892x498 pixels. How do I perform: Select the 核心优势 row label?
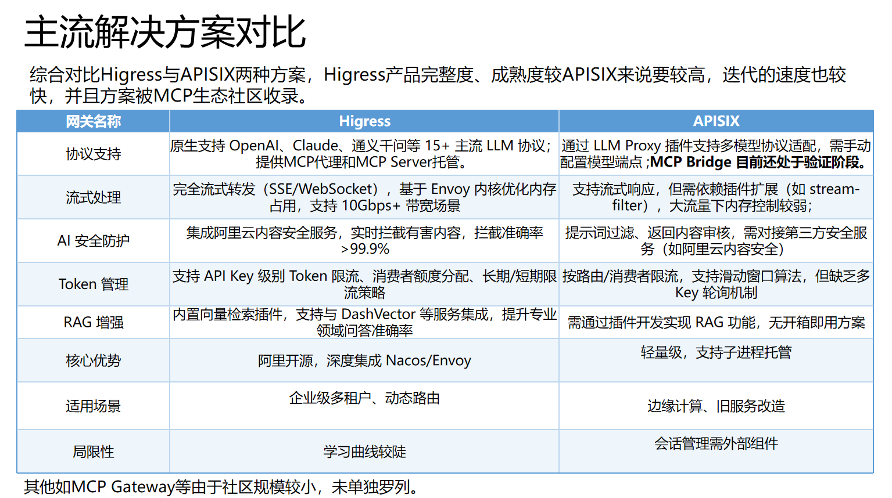click(x=93, y=360)
